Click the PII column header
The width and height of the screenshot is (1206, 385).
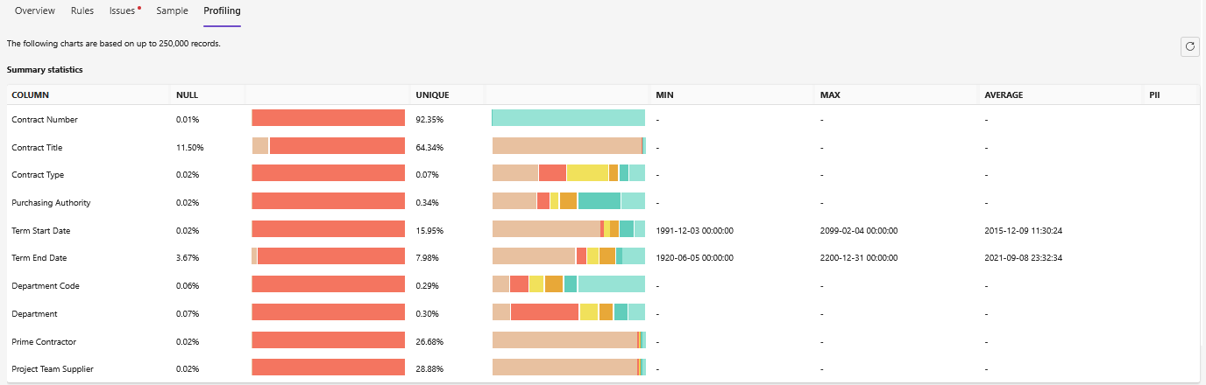coord(1154,94)
